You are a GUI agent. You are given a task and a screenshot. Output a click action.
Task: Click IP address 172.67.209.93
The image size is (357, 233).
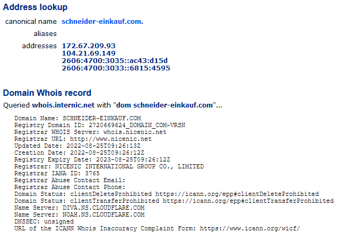click(x=89, y=46)
